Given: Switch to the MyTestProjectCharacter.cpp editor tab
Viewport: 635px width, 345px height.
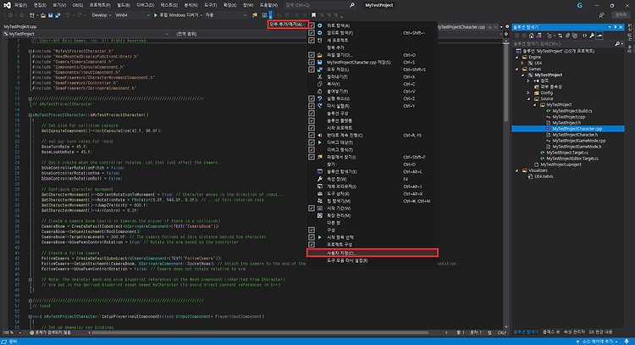Looking at the screenshot, I should pyautogui.click(x=461, y=27).
